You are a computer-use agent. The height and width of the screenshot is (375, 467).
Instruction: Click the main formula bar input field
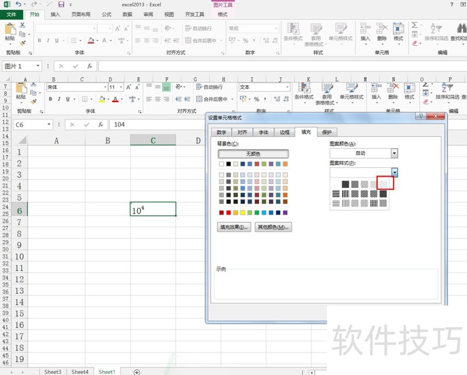tap(283, 66)
